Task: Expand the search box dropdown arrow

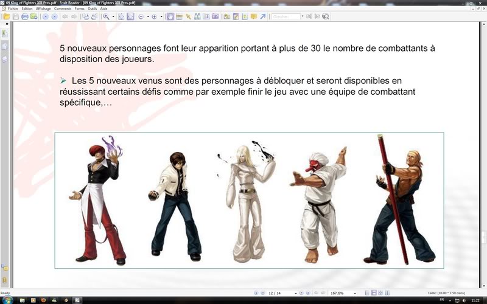Action: click(x=302, y=16)
